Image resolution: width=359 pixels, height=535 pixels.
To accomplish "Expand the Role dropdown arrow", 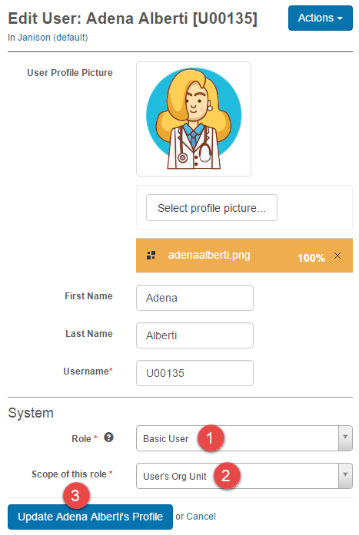I will pos(345,438).
